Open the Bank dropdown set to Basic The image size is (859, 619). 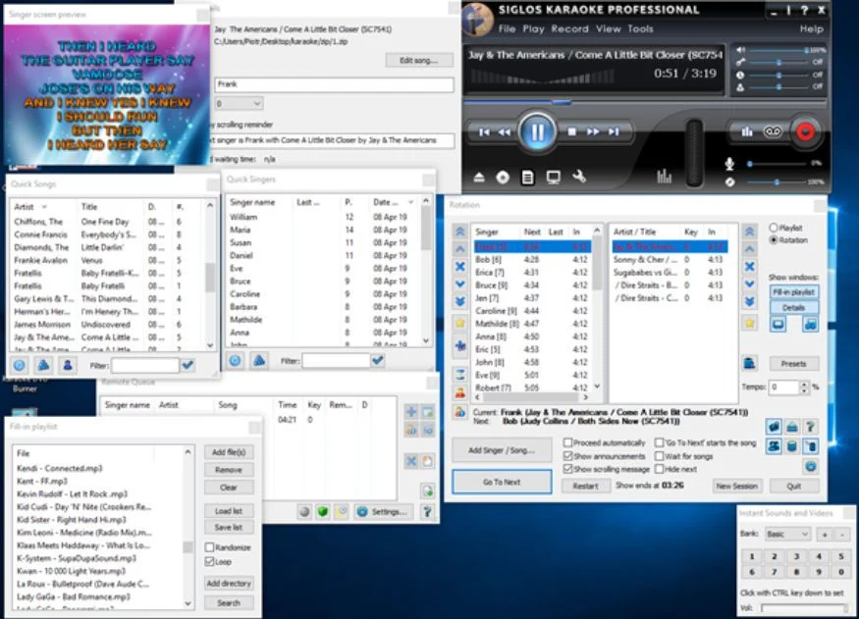coord(787,534)
